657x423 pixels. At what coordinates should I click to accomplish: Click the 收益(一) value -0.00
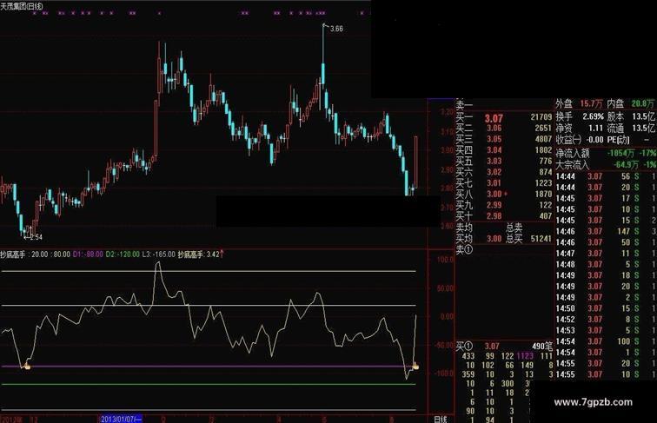594,140
